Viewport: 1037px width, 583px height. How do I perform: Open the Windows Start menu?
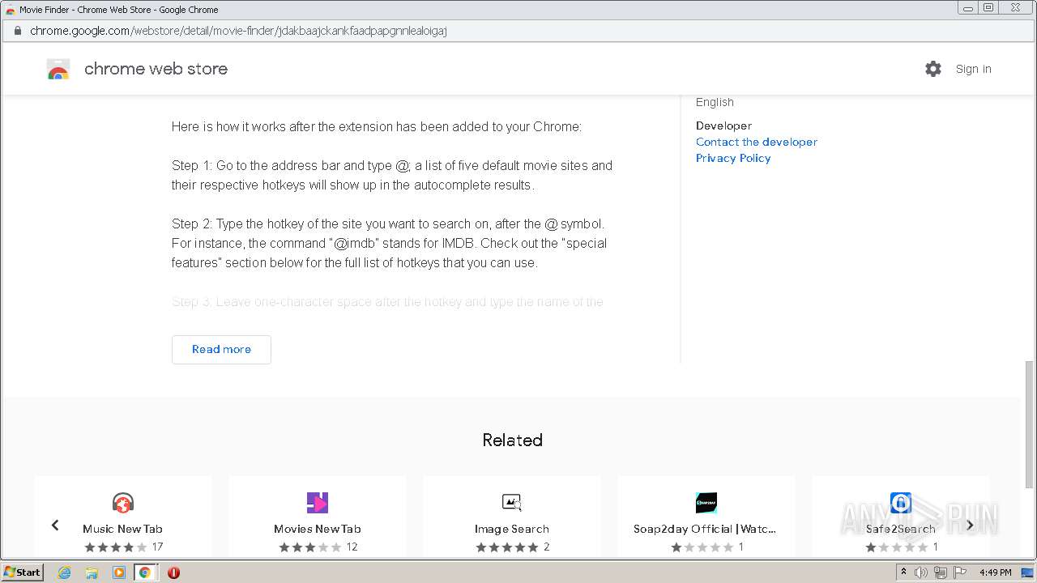22,572
